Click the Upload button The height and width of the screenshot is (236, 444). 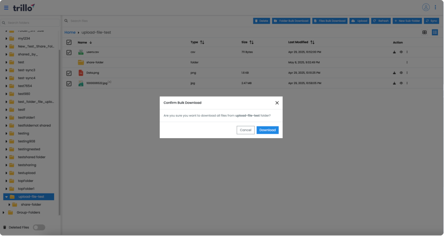click(359, 21)
